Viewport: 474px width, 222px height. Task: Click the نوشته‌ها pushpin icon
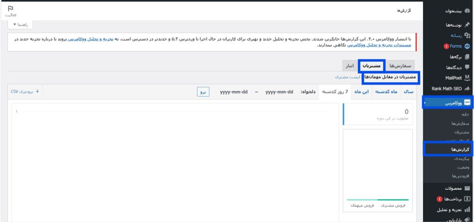click(467, 25)
